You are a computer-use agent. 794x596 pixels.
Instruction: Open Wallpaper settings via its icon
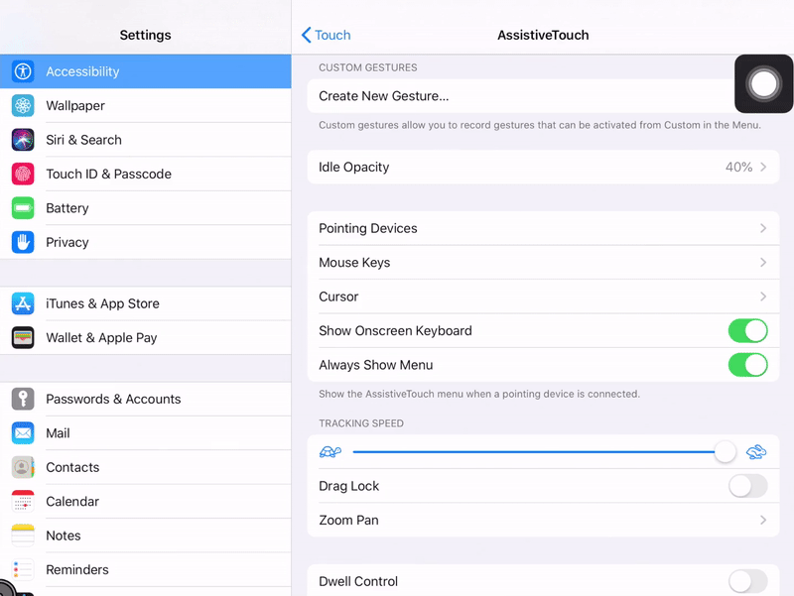22,105
